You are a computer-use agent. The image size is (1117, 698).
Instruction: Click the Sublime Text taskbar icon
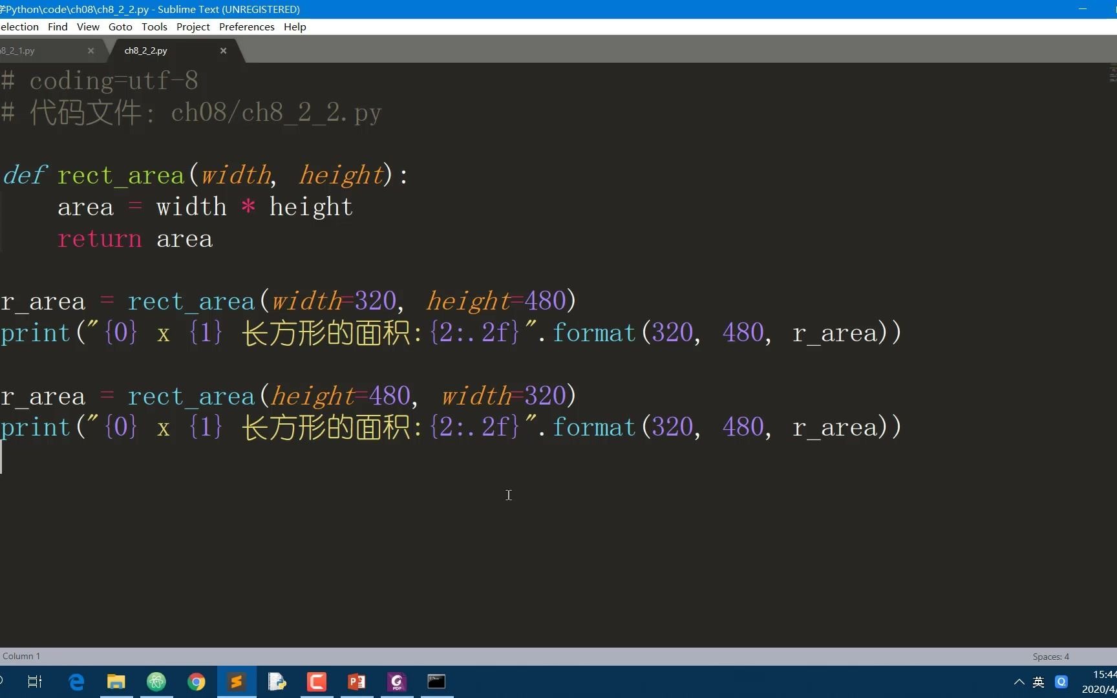tap(237, 682)
